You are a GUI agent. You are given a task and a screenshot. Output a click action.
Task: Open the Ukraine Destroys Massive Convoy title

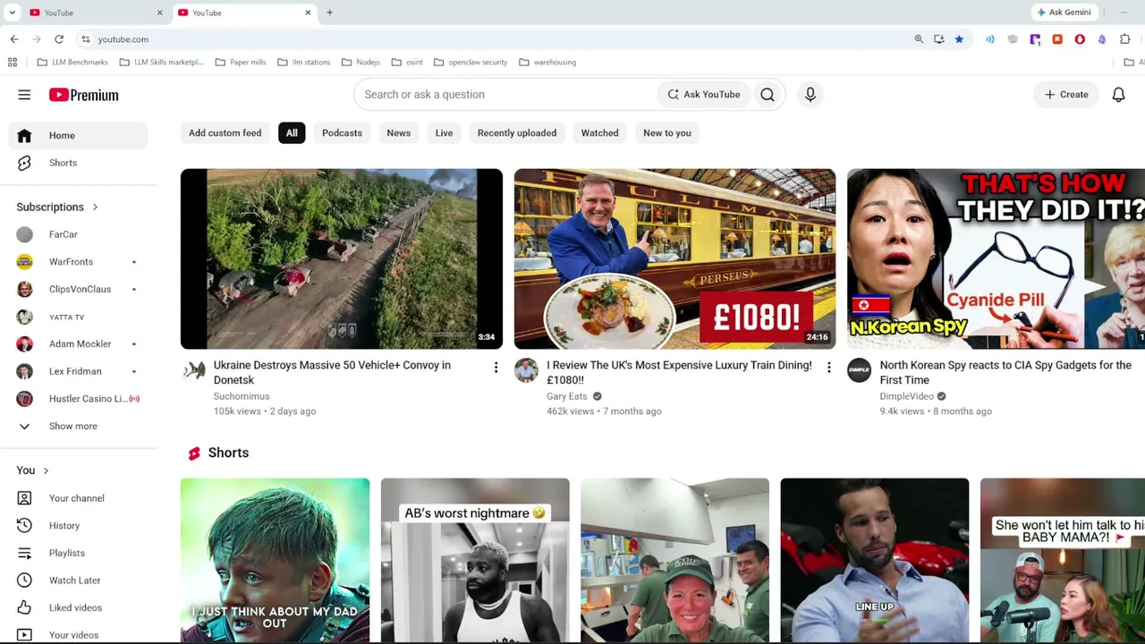click(332, 372)
